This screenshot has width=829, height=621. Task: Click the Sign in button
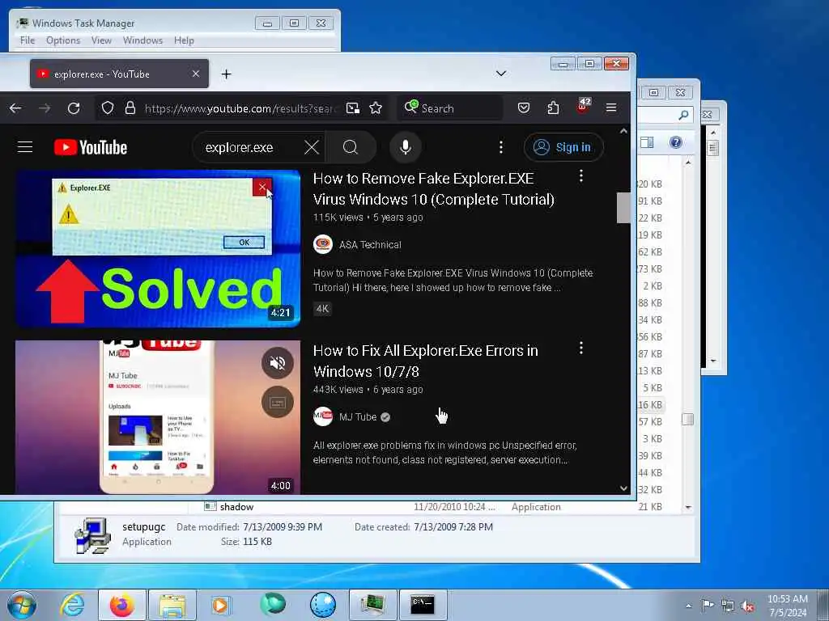pos(563,147)
